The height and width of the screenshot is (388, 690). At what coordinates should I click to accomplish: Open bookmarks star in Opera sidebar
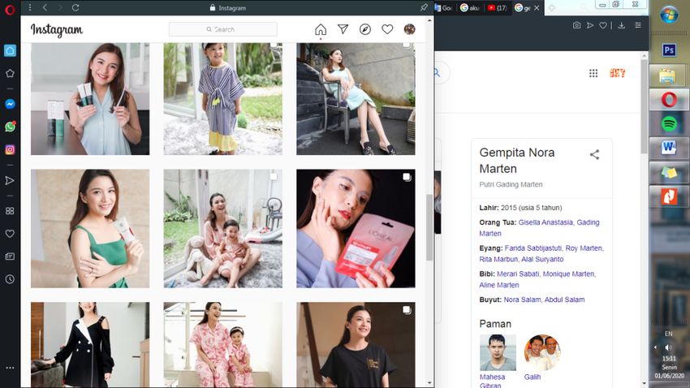tap(10, 73)
